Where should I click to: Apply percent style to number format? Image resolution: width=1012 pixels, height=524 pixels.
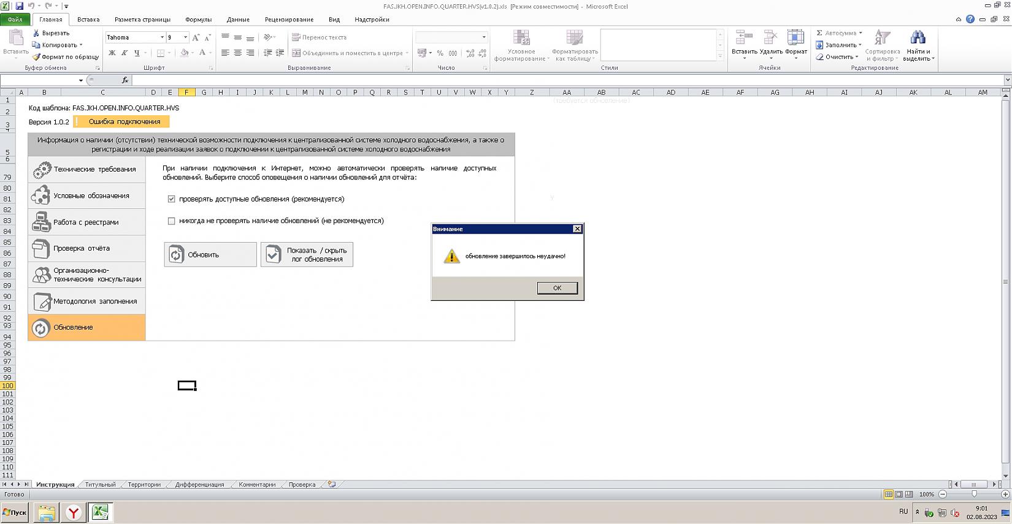tap(440, 53)
